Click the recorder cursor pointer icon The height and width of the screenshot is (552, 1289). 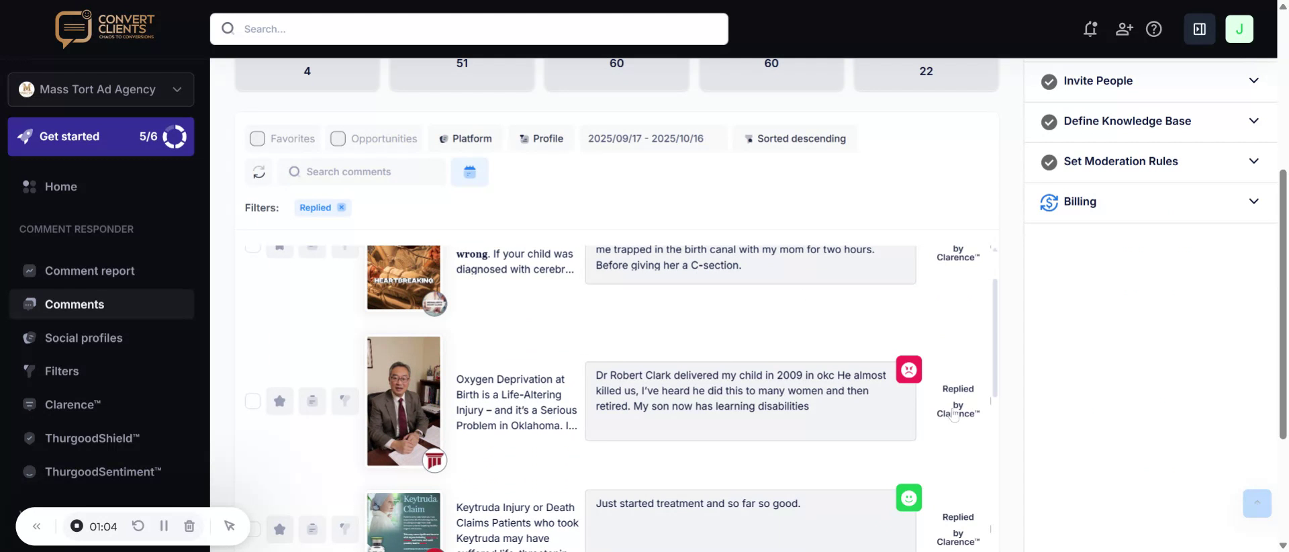click(229, 526)
